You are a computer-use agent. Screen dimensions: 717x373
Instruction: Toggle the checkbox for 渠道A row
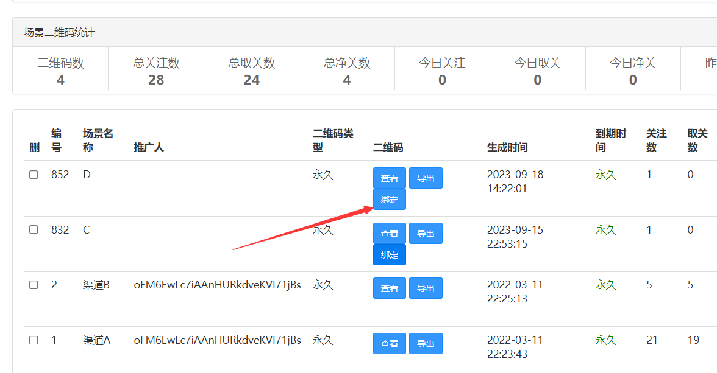click(34, 340)
